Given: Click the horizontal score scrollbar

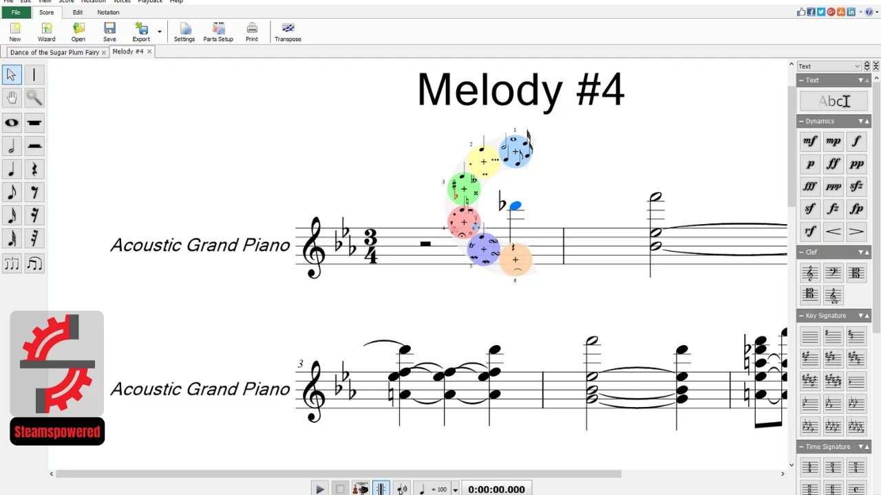Looking at the screenshot, I should coord(339,474).
